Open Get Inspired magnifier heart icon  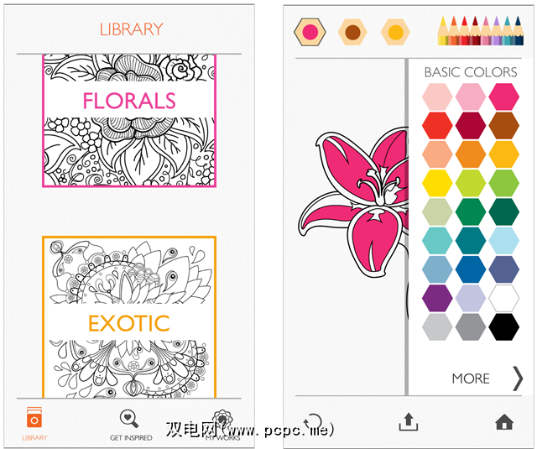129,419
